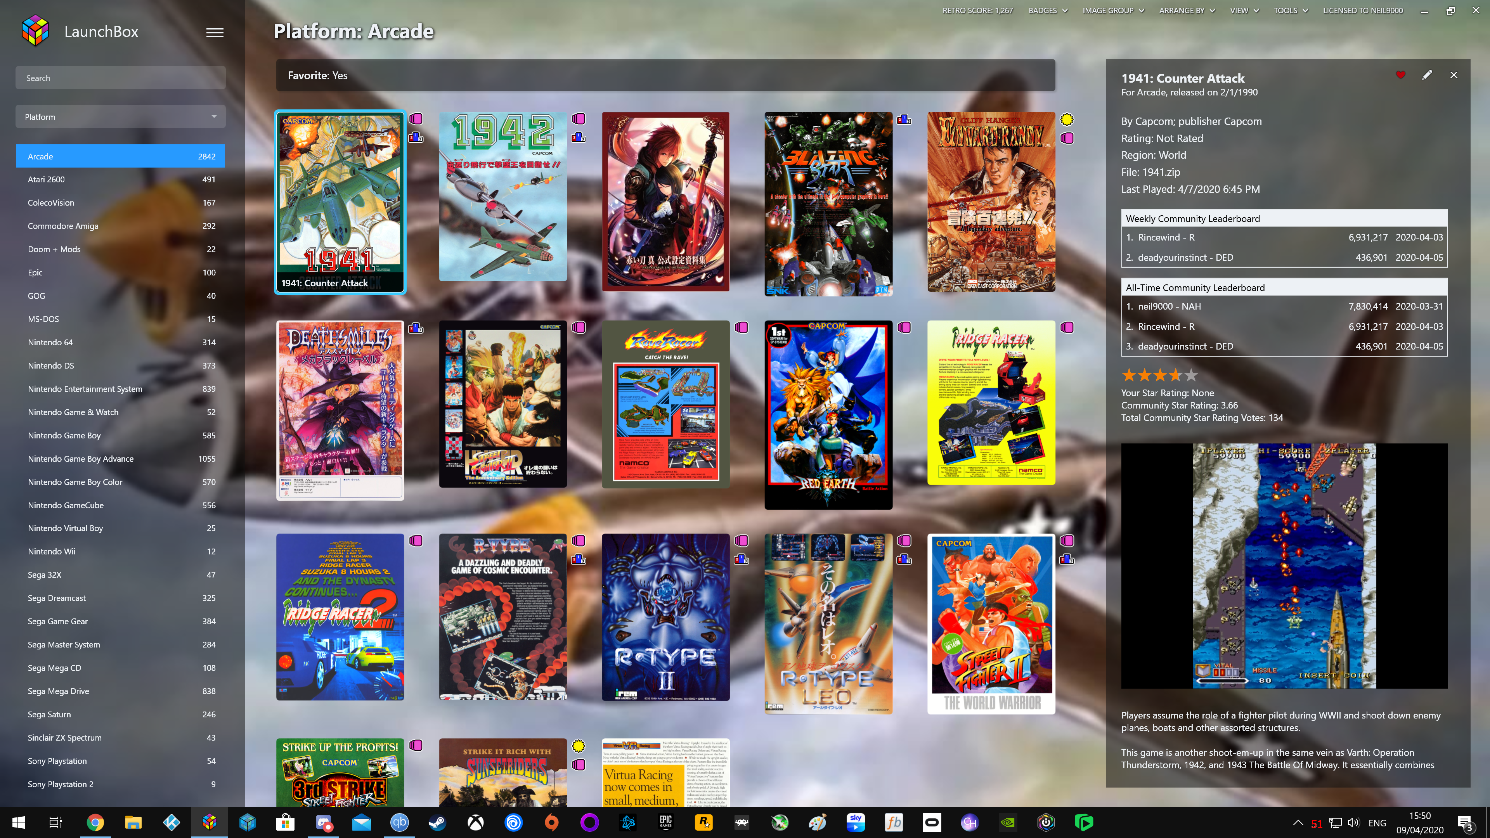Select the Blazing Star game cover

click(x=828, y=204)
